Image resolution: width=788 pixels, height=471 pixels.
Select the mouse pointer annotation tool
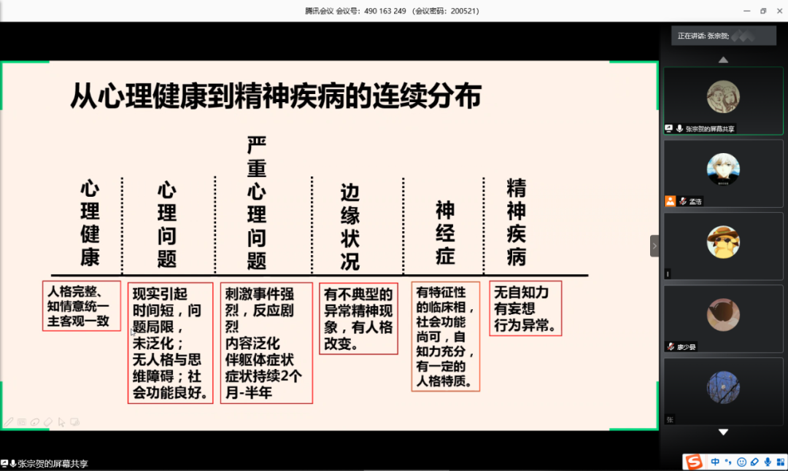click(61, 422)
